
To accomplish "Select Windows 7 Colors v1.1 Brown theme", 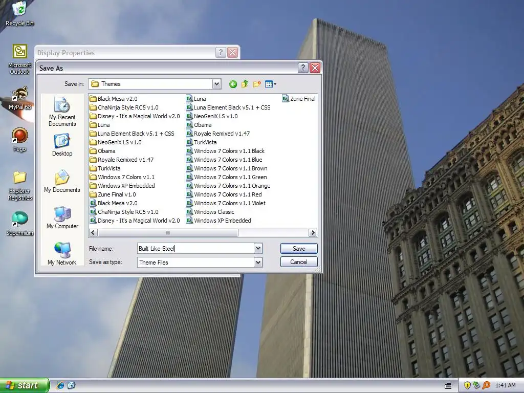I will click(227, 168).
